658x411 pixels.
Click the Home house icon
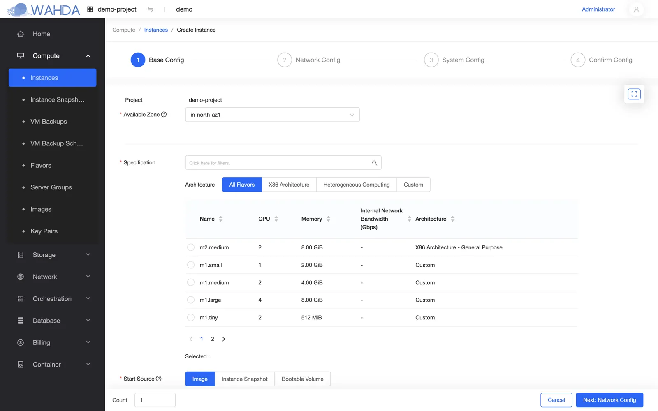pyautogui.click(x=21, y=34)
